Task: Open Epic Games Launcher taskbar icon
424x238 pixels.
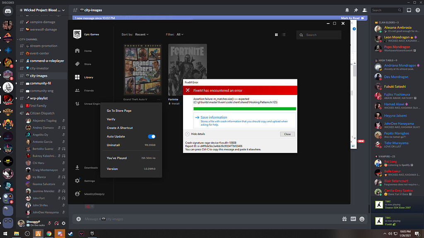Action: pyautogui.click(x=92, y=233)
